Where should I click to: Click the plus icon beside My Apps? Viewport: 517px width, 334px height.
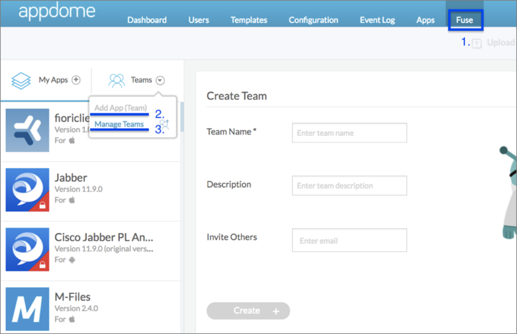(76, 80)
